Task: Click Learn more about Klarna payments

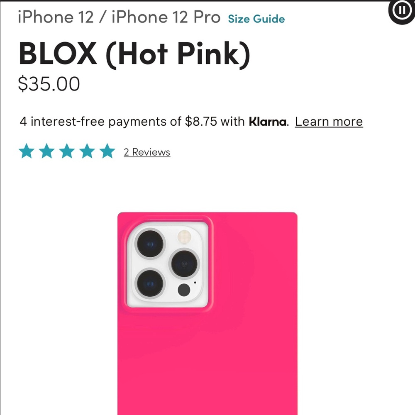Action: coord(329,122)
